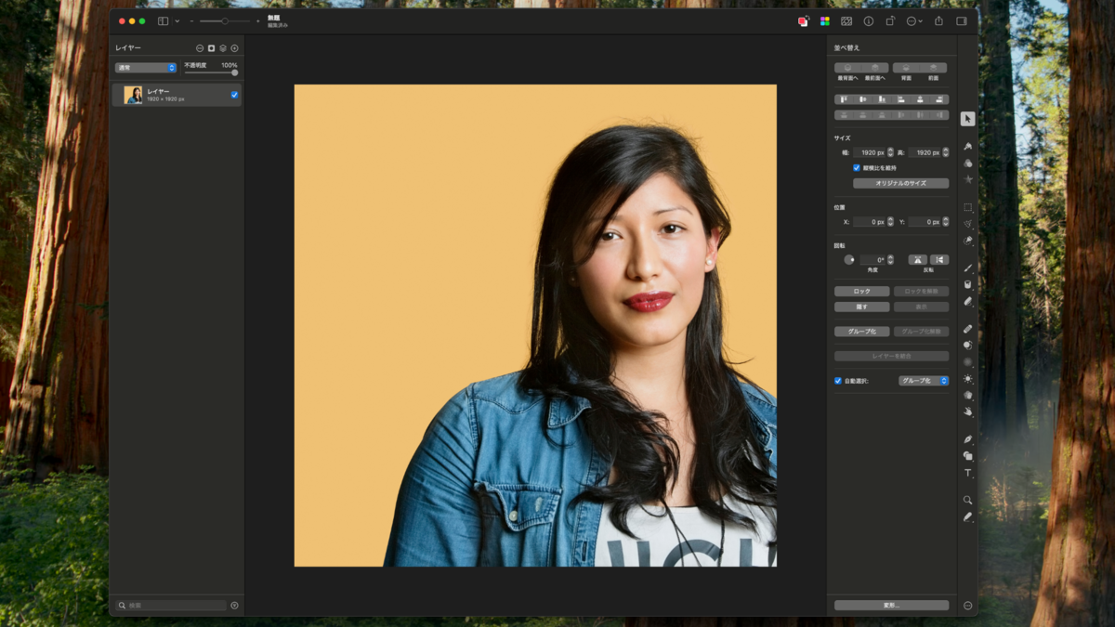Screen dimensions: 1115x627
Task: Select the Color Picker eyedropper tool
Action: 967,516
